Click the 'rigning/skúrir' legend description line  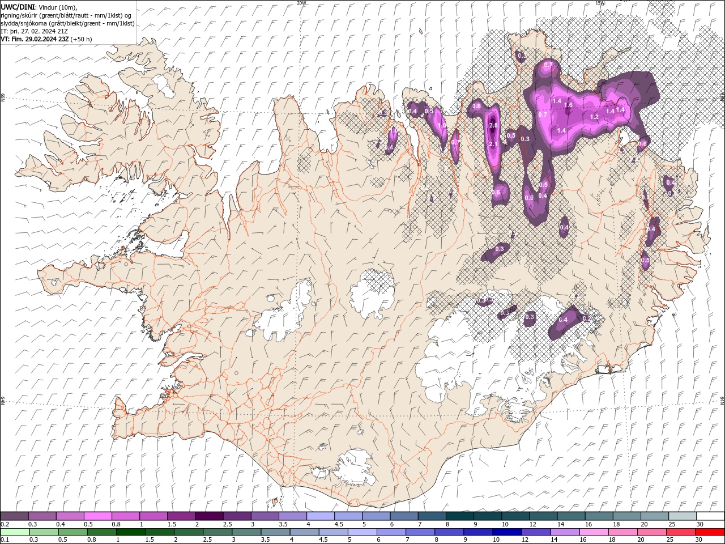66,15
